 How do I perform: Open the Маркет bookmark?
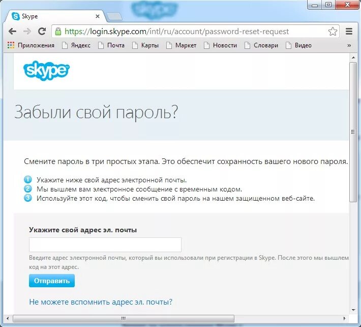182,45
